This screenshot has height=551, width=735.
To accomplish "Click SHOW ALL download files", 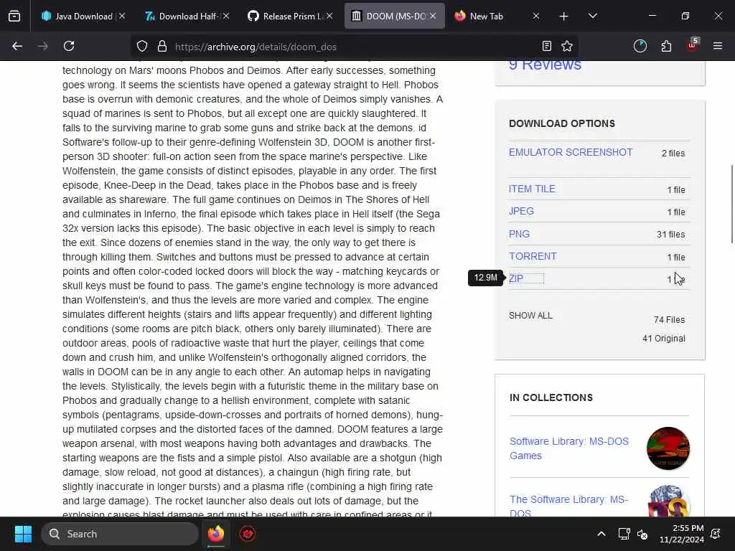I will tap(530, 316).
